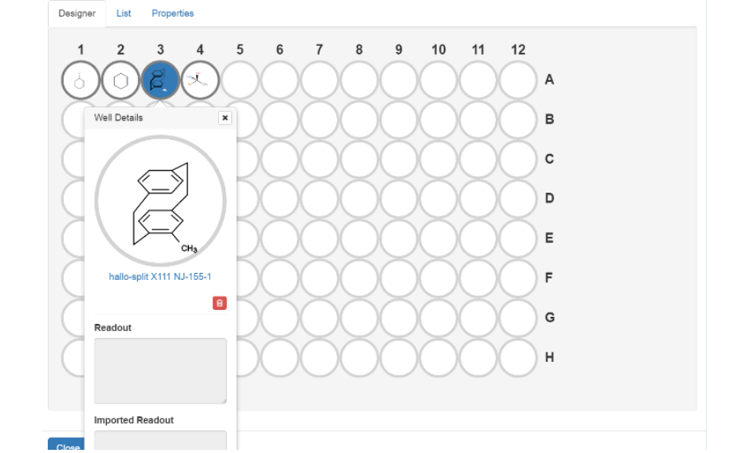Click the highlighted blue well A3
The height and width of the screenshot is (453, 743).
point(161,80)
